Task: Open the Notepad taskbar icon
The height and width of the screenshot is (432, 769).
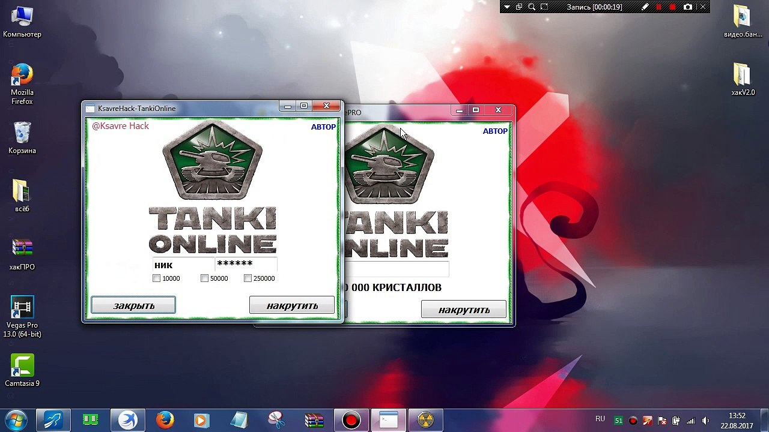Action: 239,421
